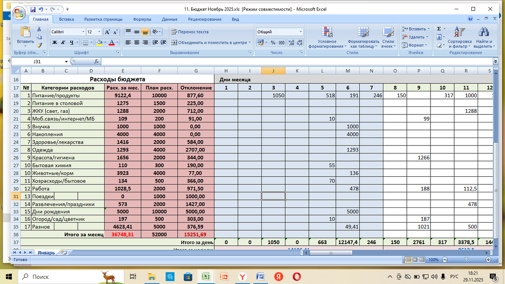Cut selection with scissors icon
This screenshot has height=284, width=505.
[x=39, y=29]
